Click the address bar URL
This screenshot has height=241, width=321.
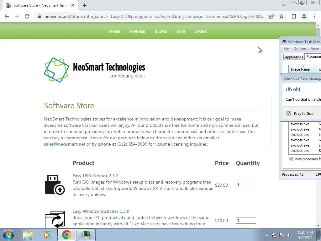coord(154,16)
